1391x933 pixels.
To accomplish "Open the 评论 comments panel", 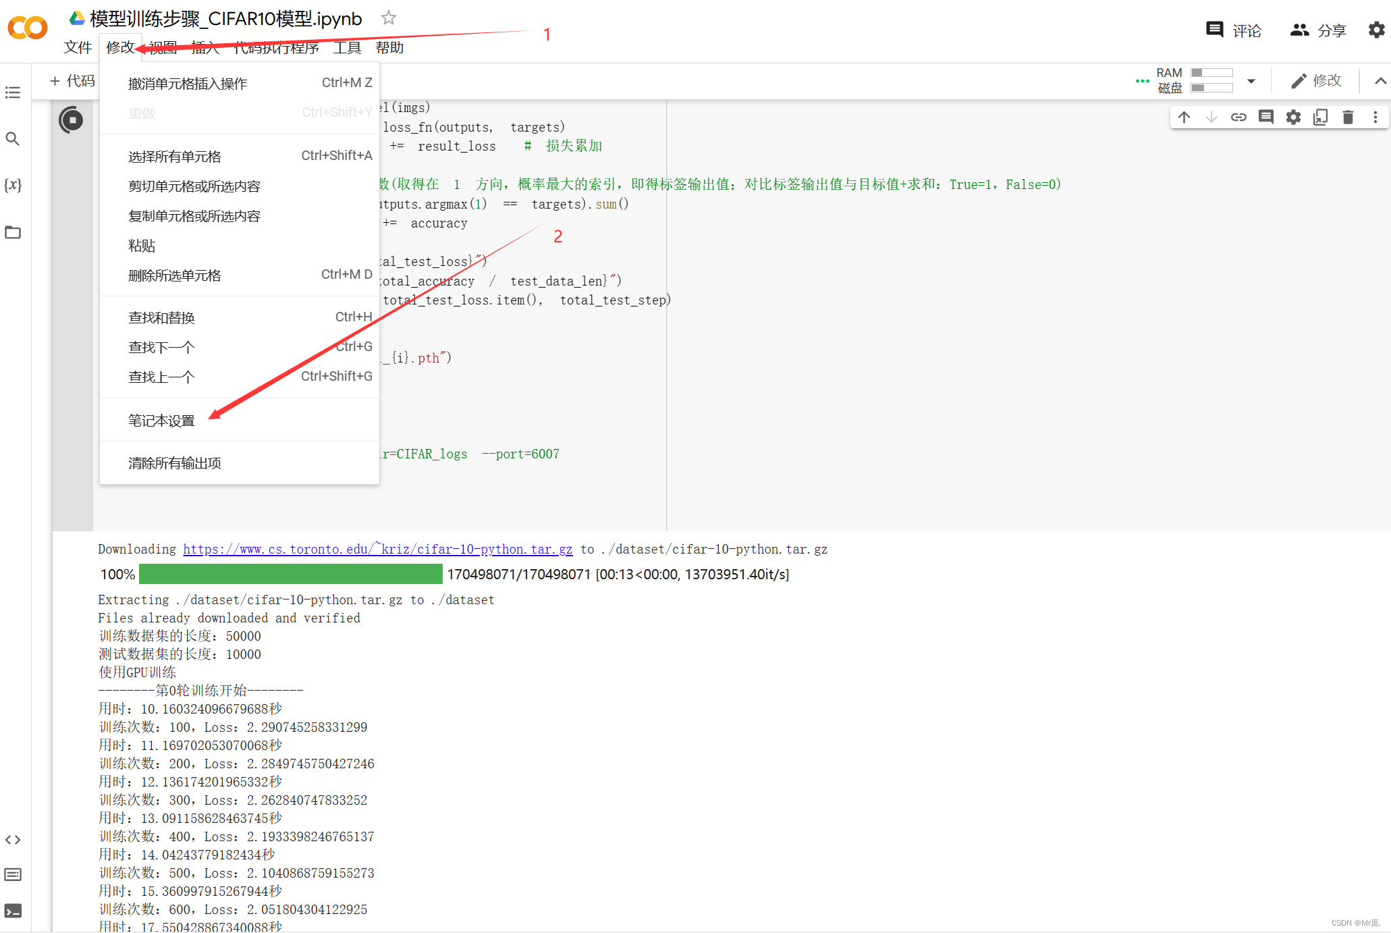I will click(1234, 30).
